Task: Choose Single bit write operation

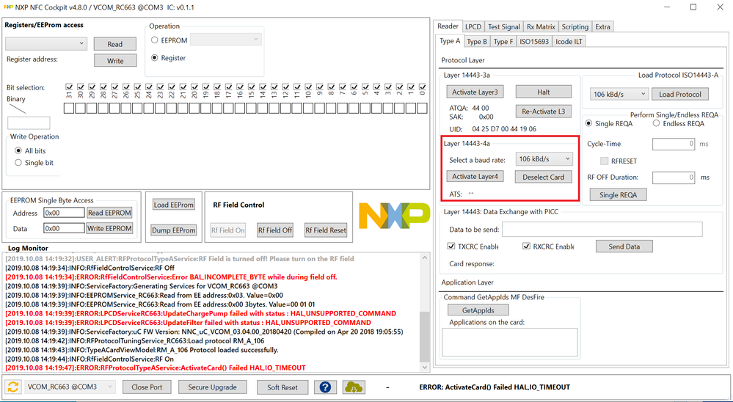Action: click(18, 163)
